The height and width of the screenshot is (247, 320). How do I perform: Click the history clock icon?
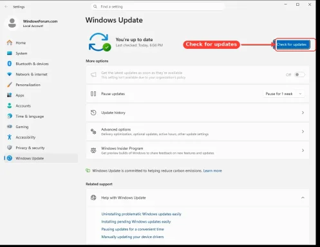93,113
